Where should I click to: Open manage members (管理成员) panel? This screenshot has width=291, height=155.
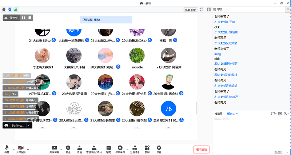coord(93,149)
